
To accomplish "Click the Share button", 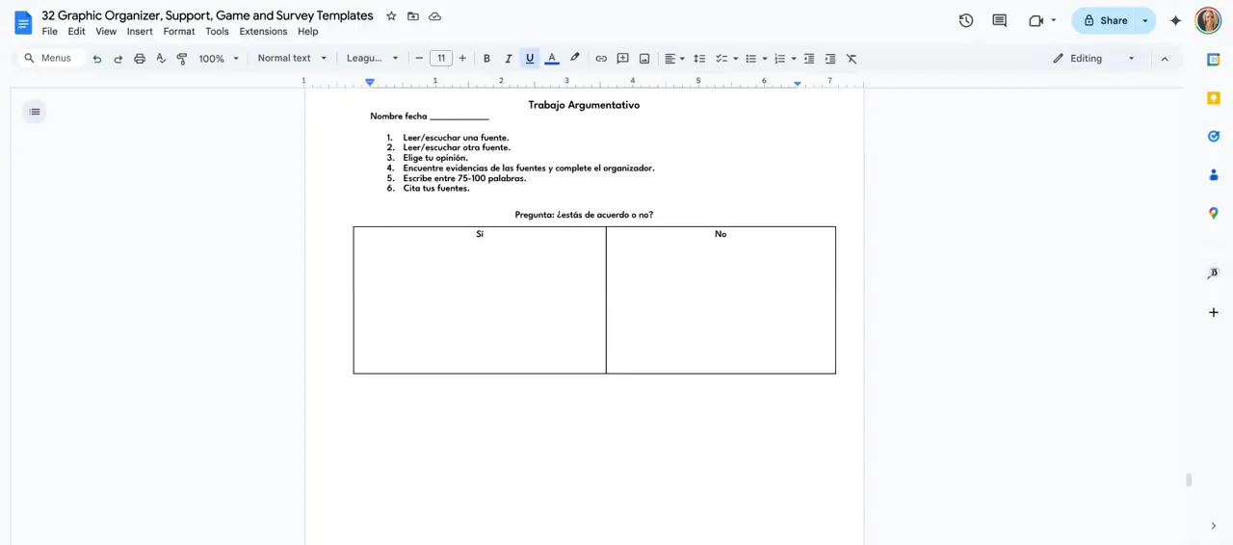I will (x=1104, y=20).
